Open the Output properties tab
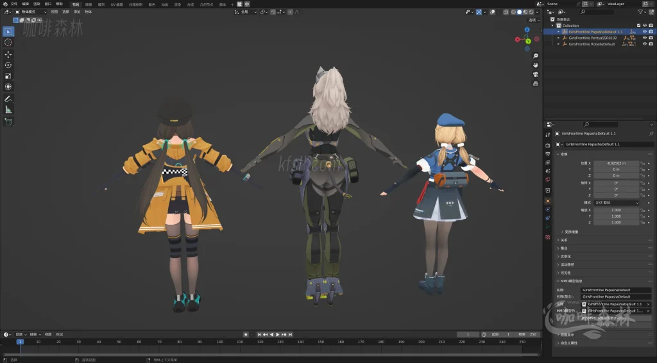This screenshot has height=363, width=657. tap(548, 154)
